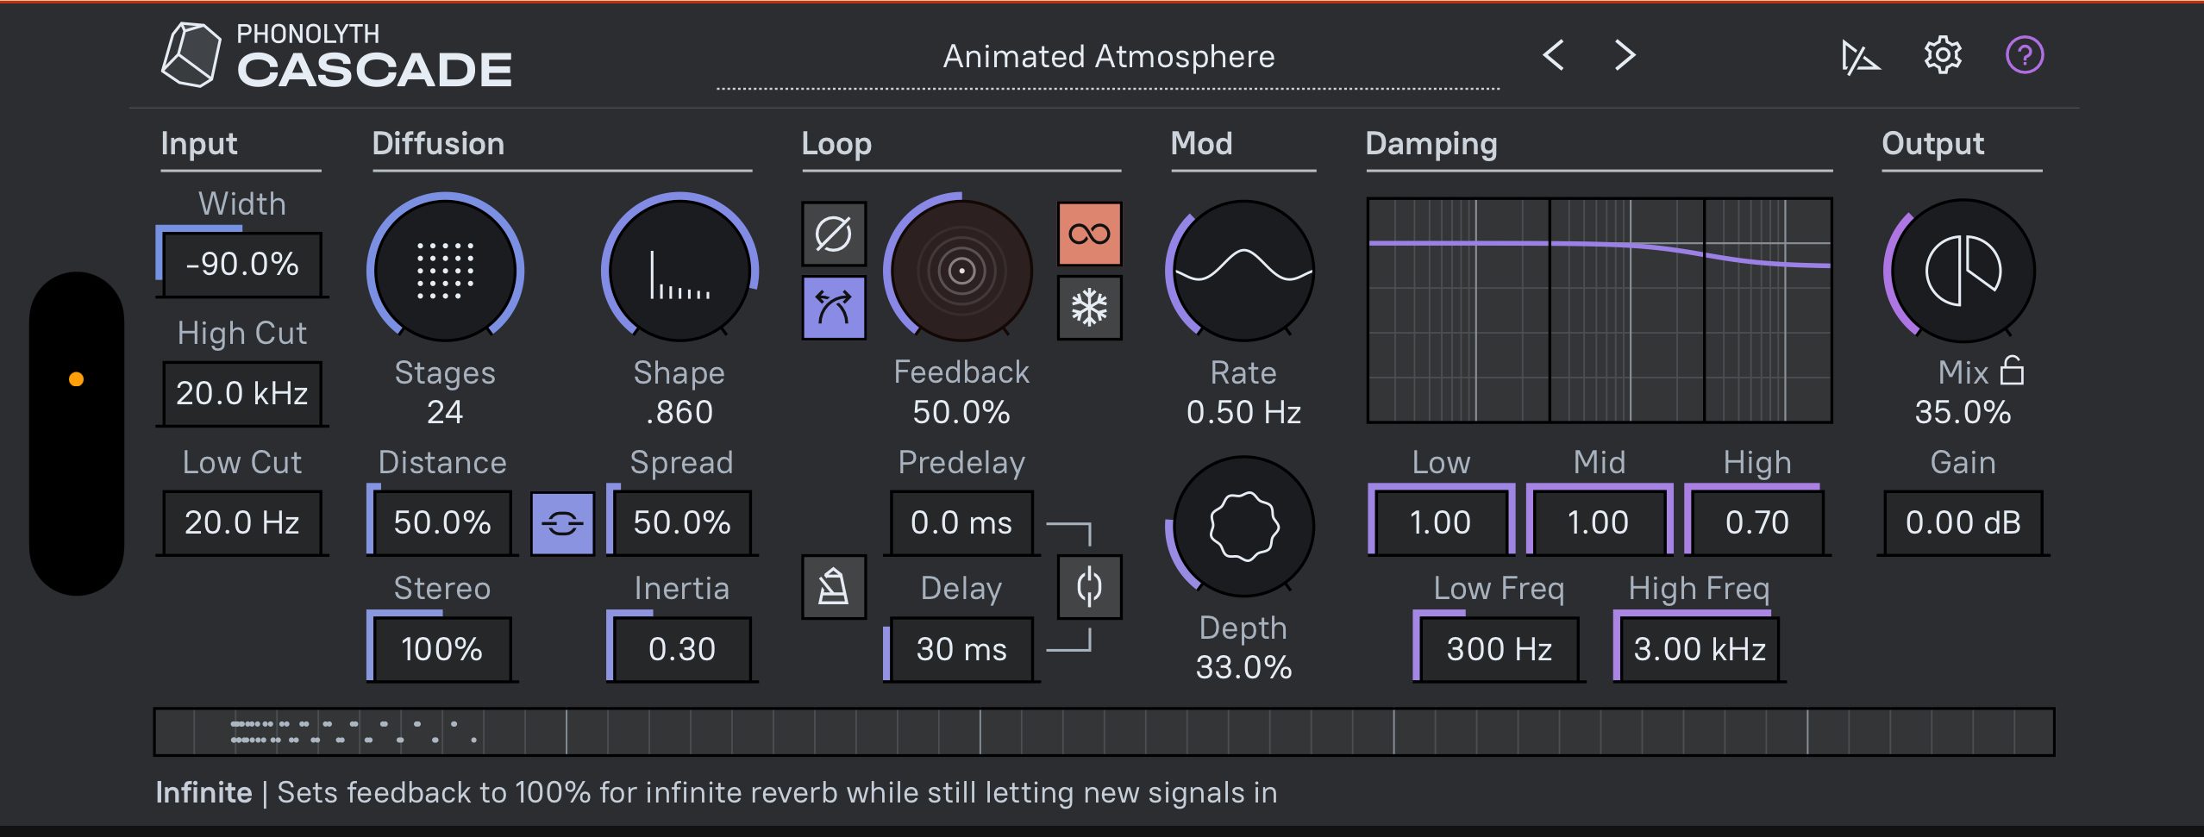Screen dimensions: 2204x837
Task: Toggle the Mix lock icon
Action: pyautogui.click(x=2013, y=371)
